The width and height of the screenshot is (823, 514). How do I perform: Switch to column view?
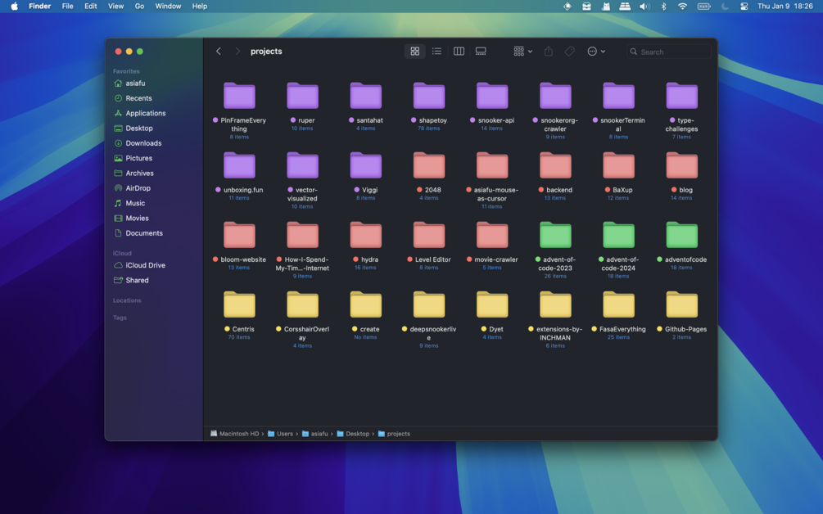(459, 52)
